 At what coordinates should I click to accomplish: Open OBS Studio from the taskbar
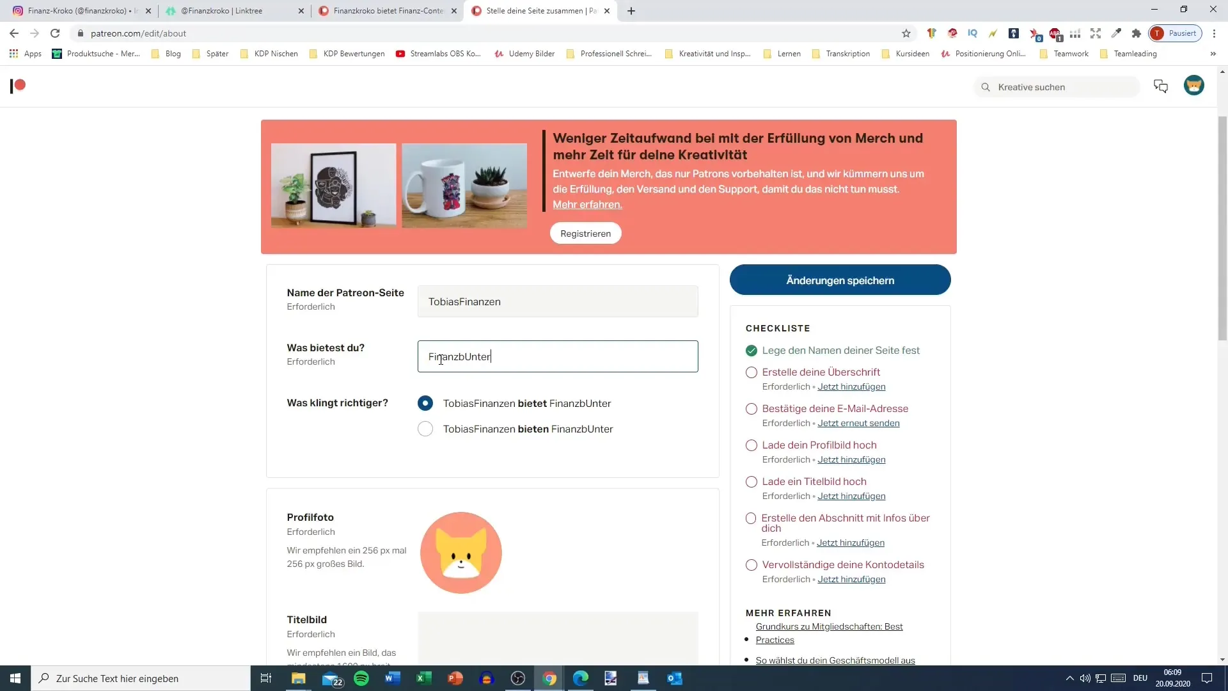pos(517,678)
